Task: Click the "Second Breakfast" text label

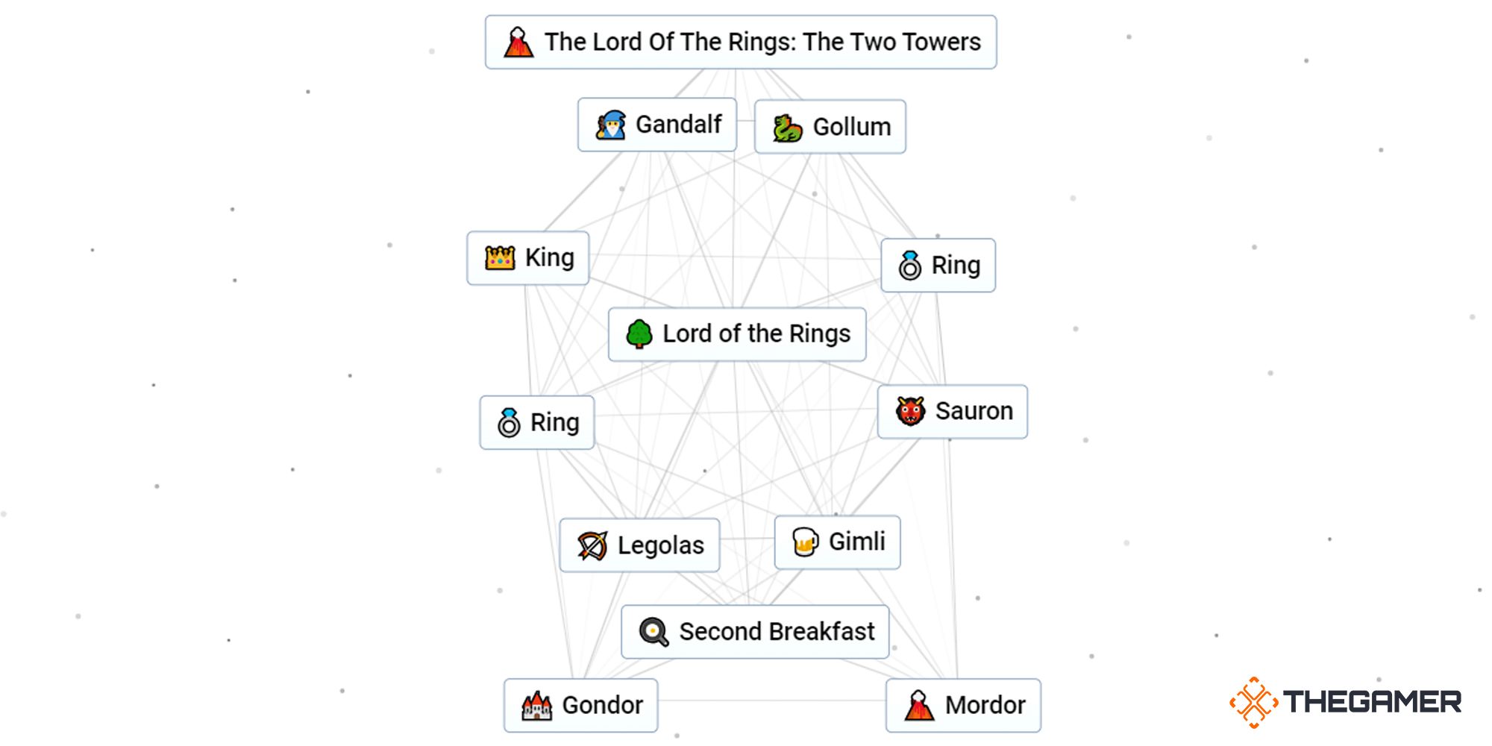Action: [x=777, y=632]
